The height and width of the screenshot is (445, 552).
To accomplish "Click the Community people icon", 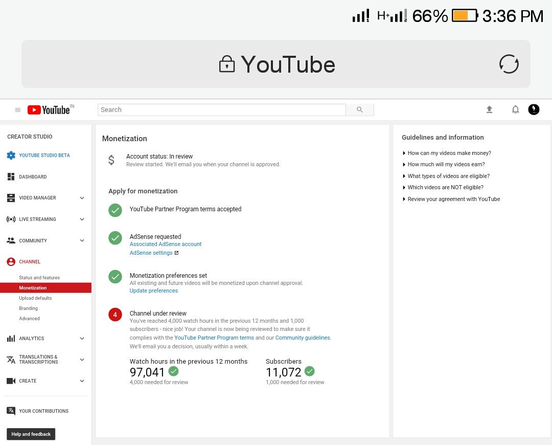I will [x=11, y=240].
